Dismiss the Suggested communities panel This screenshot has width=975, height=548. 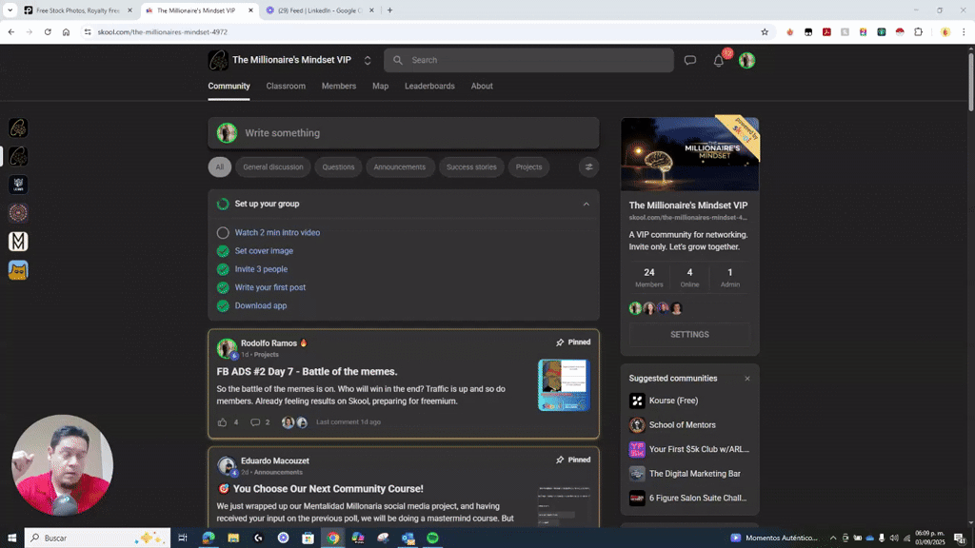[x=746, y=379]
